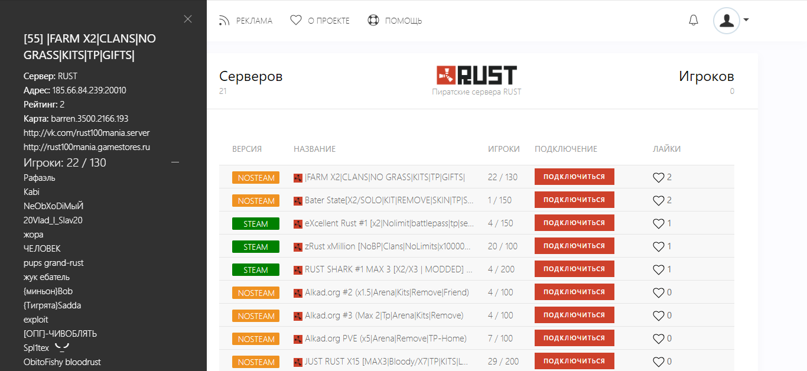807x371 pixels.
Task: Open the RUST SHARK #1 MAX 3 server name
Action: point(389,269)
